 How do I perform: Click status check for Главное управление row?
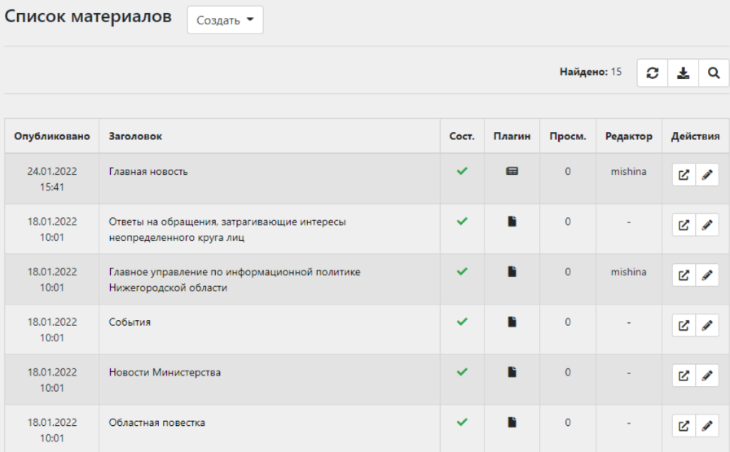click(x=462, y=272)
